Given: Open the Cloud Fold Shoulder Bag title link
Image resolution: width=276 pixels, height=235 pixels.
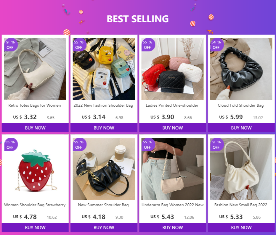Looking at the screenshot, I should (x=241, y=106).
